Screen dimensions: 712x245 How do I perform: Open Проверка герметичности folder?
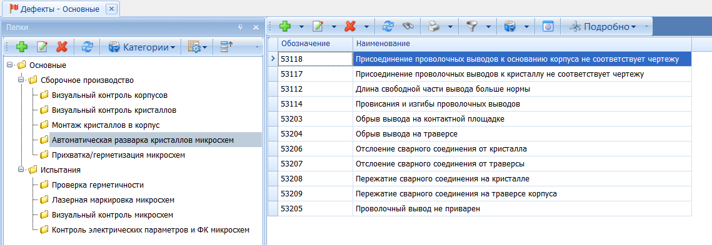click(x=98, y=185)
